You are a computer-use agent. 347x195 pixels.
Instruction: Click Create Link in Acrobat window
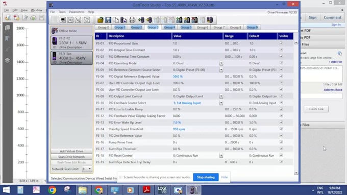(x=316, y=109)
